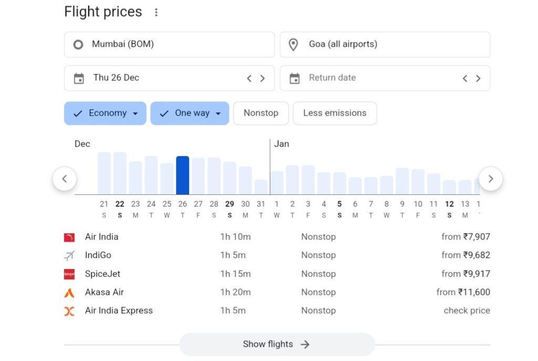Click the Akasa Air airline logo
Image resolution: width=538 pixels, height=361 pixels.
point(69,292)
